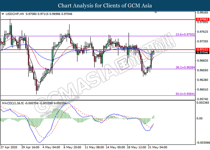This screenshot has width=210, height=150.
Task: Click the OHLC values next to USDCHF,H4
Action: [x=49, y=14]
